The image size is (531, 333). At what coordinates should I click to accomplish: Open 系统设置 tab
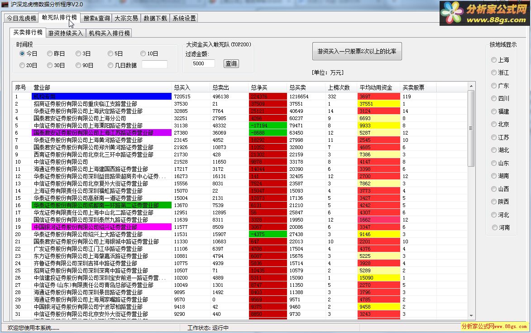click(184, 18)
